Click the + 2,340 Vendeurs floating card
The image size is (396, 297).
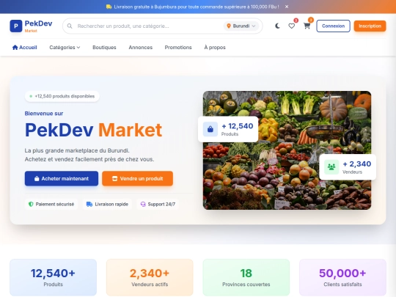pyautogui.click(x=348, y=167)
